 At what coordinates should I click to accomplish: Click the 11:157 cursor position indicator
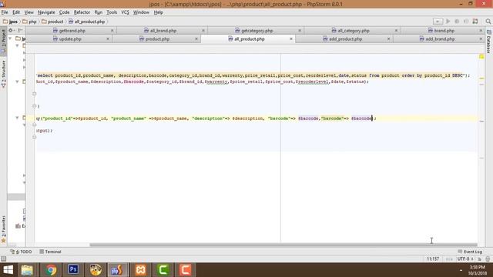click(433, 259)
